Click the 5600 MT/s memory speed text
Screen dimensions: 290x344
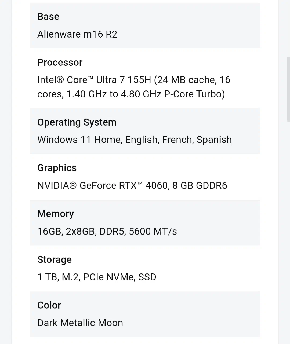pos(153,232)
